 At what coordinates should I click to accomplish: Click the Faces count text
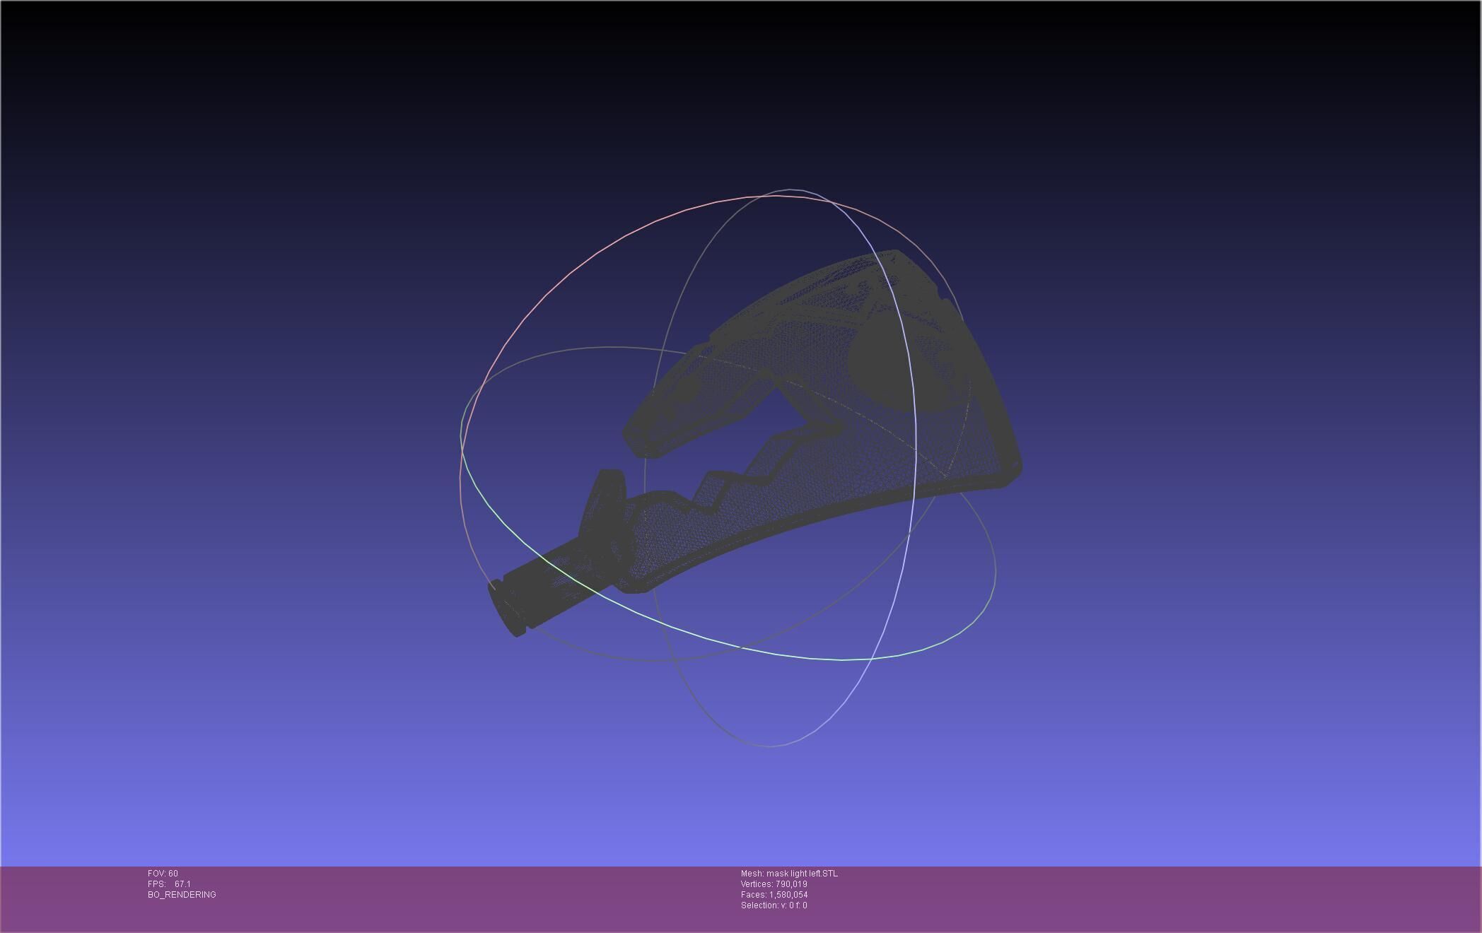click(x=774, y=894)
